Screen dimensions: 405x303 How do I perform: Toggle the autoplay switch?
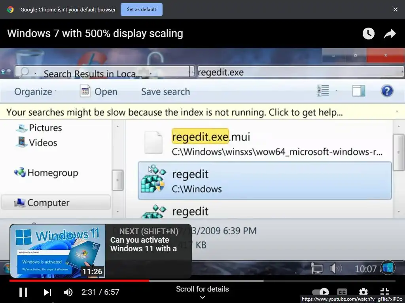coord(320,292)
